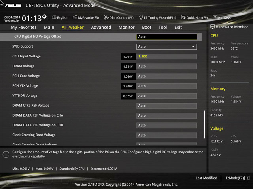Select Ai Tweaker tab
This screenshot has height=189, width=253.
(73, 27)
